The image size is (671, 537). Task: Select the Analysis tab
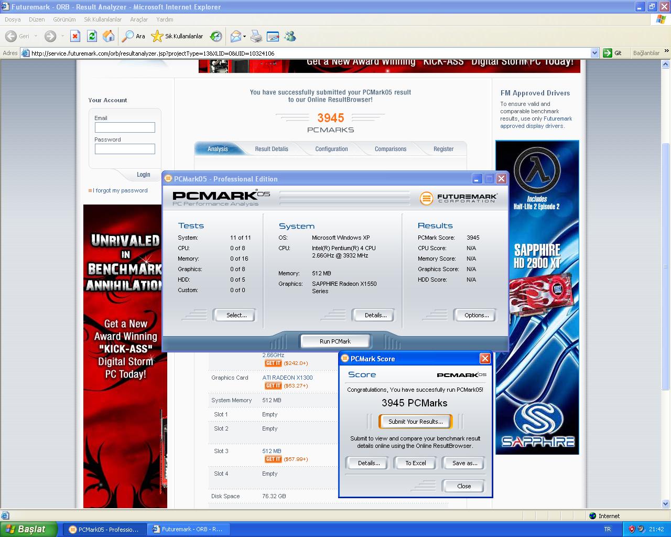(x=218, y=149)
